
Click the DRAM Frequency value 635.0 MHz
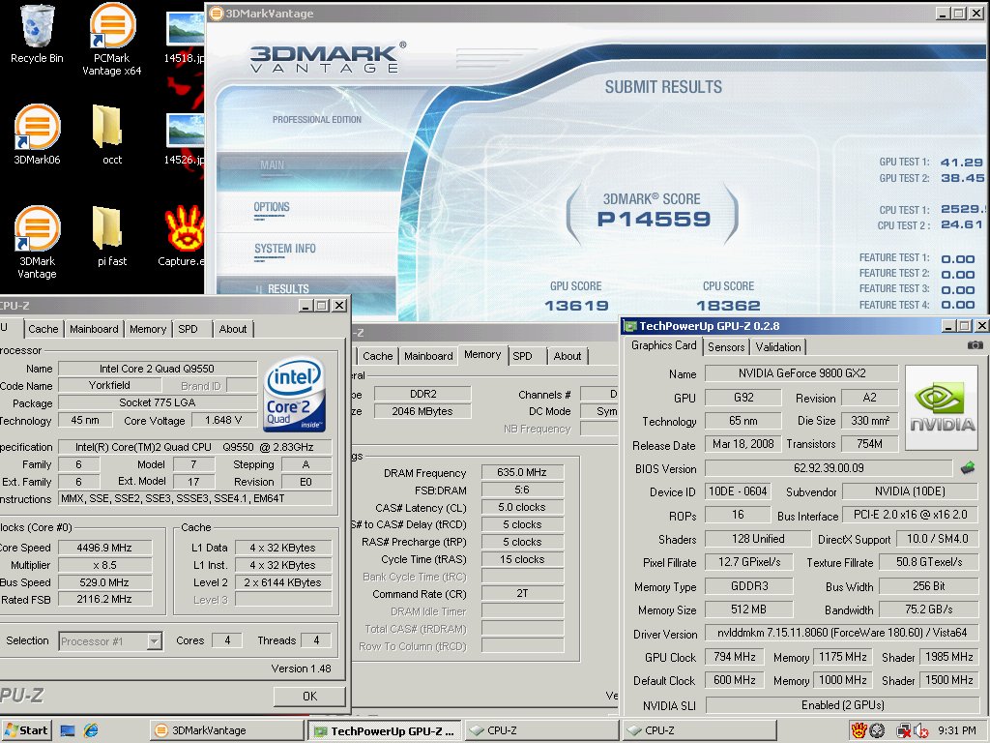(x=521, y=472)
